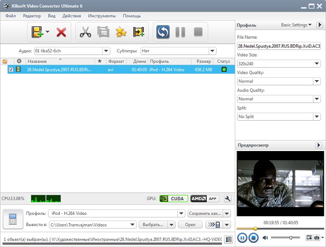Uncheck the 28.Nedel.Spustya file checkbox
The image size is (326, 247).
(x=11, y=69)
